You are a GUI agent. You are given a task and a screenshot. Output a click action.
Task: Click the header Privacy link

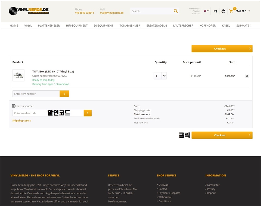pyautogui.click(x=196, y=11)
